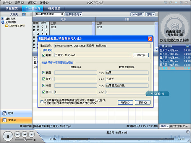This screenshot has width=191, height=143.
Task: Pause playback with the large pause button
Action: click(x=8, y=137)
